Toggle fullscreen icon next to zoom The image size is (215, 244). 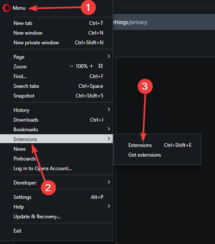101,66
